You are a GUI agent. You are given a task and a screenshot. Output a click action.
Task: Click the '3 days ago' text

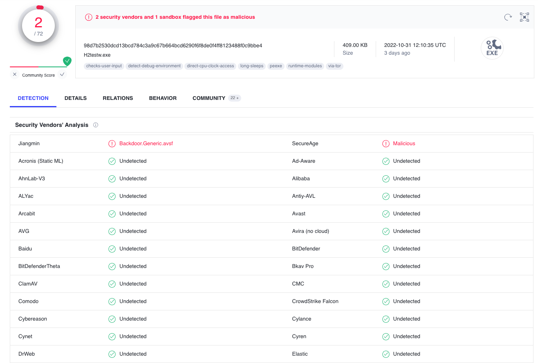[x=397, y=53]
